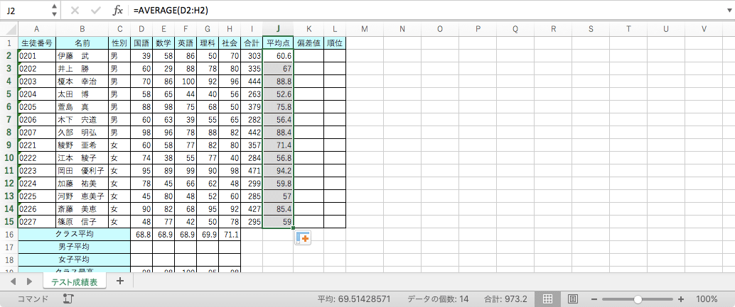Click the クラス平均 label cell
The width and height of the screenshot is (735, 307).
[74, 234]
